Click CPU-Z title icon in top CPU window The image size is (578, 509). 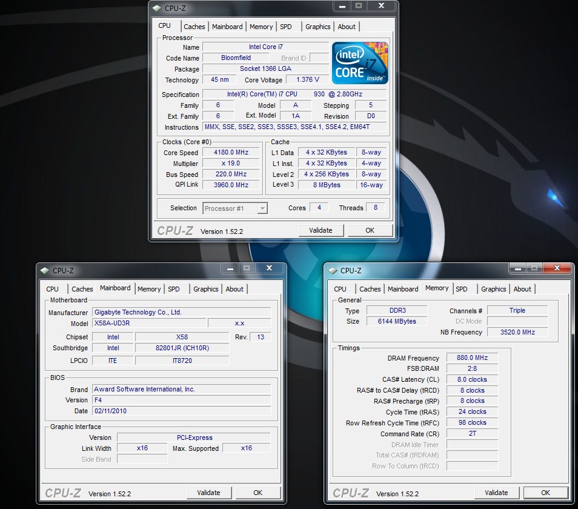157,8
